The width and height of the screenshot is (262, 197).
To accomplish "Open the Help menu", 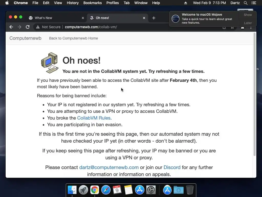I will click(x=156, y=3).
